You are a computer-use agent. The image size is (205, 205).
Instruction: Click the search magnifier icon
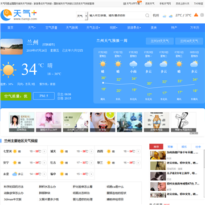pos(147,15)
